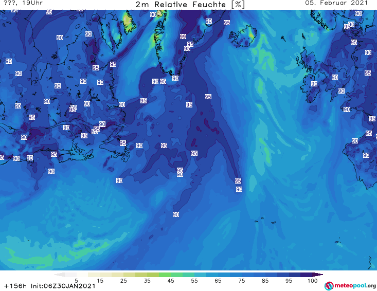Click the '???, 19Uhr' time label
Image resolution: width=377 pixels, height=291 pixels.
click(x=23, y=3)
